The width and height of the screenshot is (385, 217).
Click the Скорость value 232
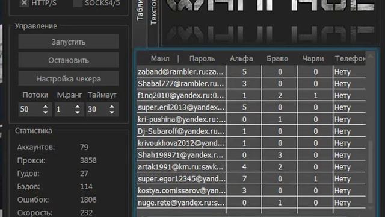pos(86,213)
